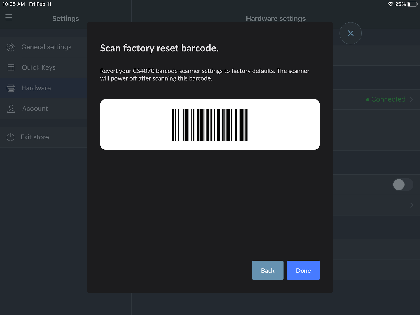Click the Hardware printer icon
Viewport: 420px width, 315px height.
point(11,88)
